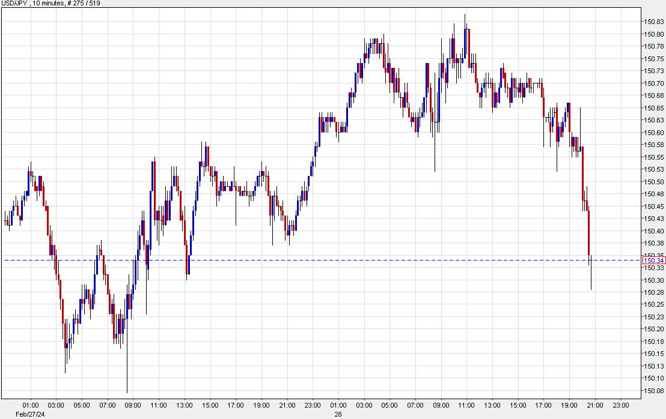Click the 150.55 price axis label
Viewport: 666px width, 419px height.
click(654, 157)
